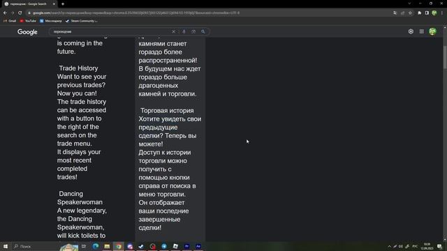Image resolution: width=447 pixels, height=251 pixels.
Task: Click the 'Dancing' source text line
Action: pos(71,194)
